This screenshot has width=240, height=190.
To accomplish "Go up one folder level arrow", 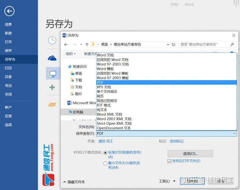I will (x=87, y=45).
